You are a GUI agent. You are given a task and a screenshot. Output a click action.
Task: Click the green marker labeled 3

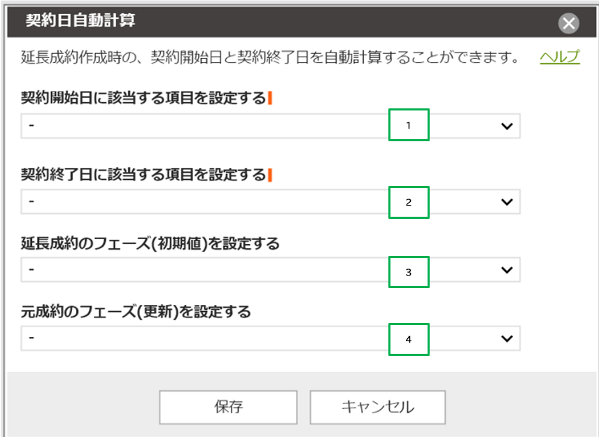pyautogui.click(x=409, y=270)
